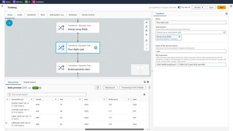Image resolution: width=233 pixels, height=131 pixels.
Task: Click the MAR cell in month column
Action: 37,104
